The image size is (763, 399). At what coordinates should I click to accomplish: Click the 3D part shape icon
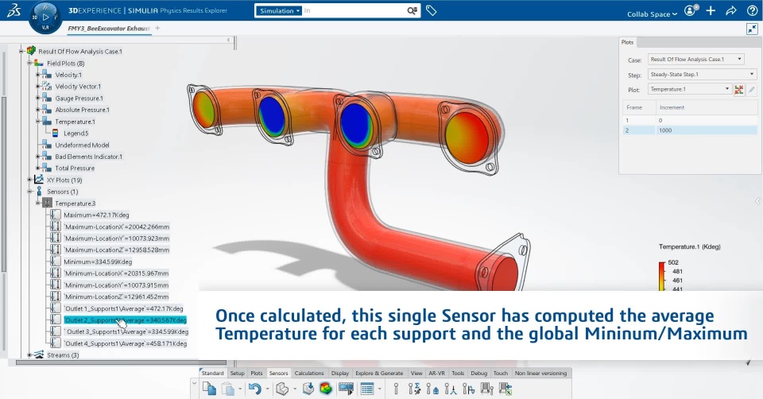[281, 389]
